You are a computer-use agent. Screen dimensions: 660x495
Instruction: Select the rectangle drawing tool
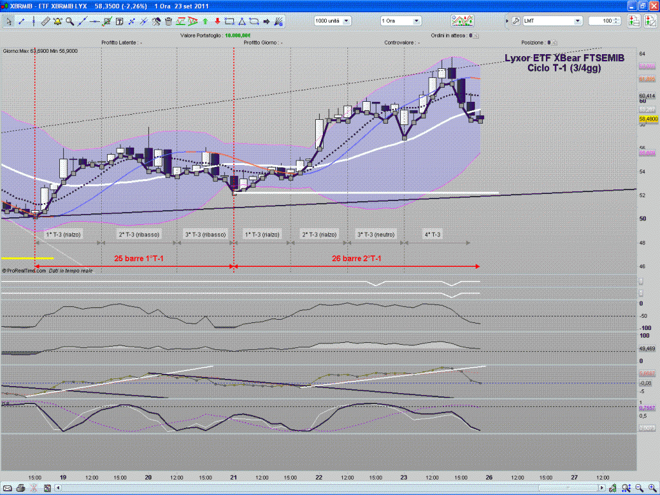[229, 21]
